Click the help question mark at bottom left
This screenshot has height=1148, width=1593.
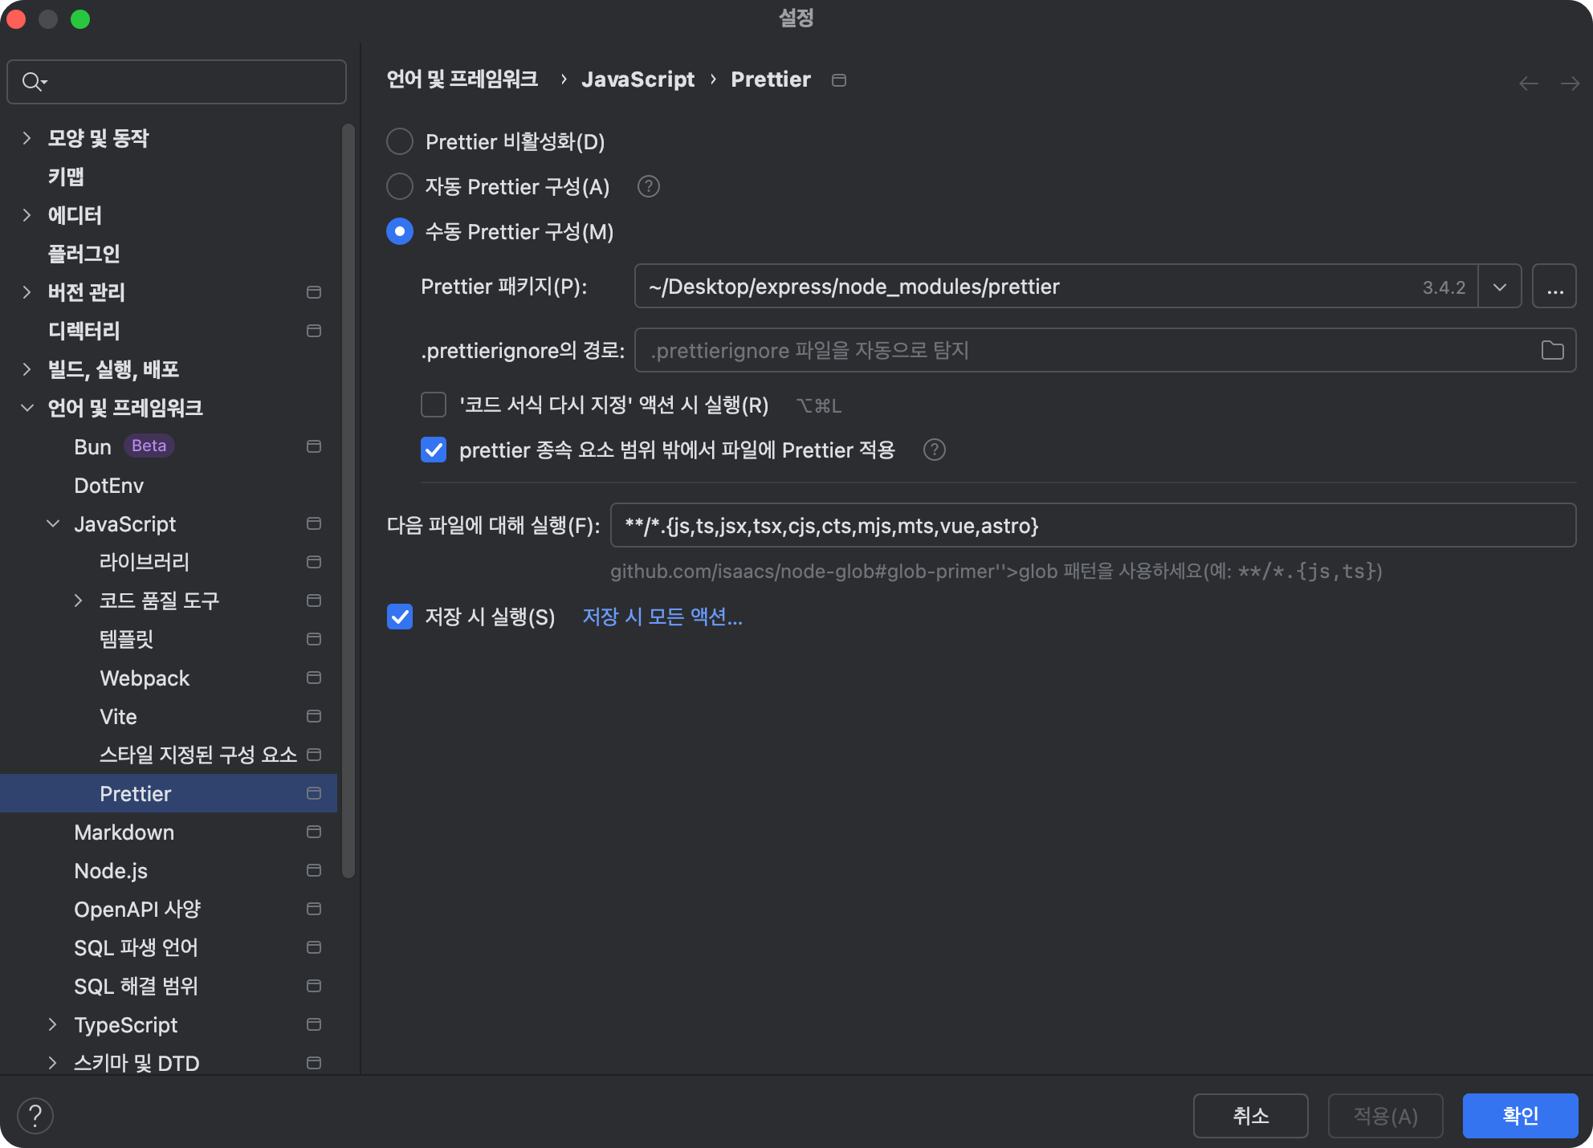pos(35,1115)
